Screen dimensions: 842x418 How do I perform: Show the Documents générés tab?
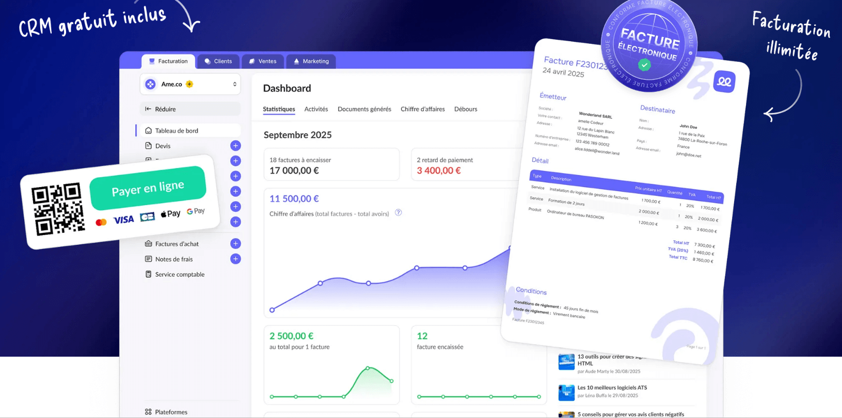364,109
